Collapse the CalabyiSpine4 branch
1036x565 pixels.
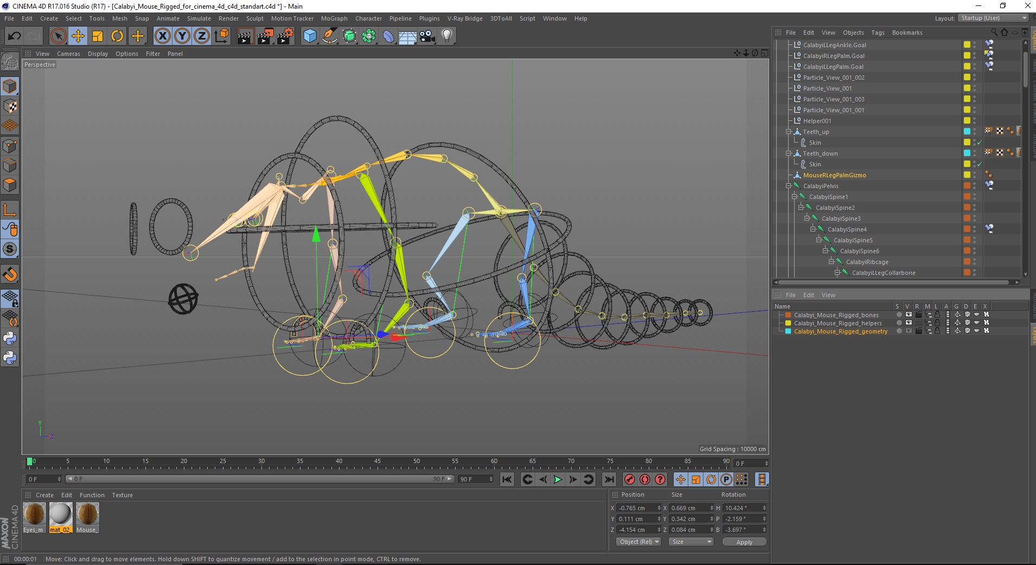tap(813, 229)
